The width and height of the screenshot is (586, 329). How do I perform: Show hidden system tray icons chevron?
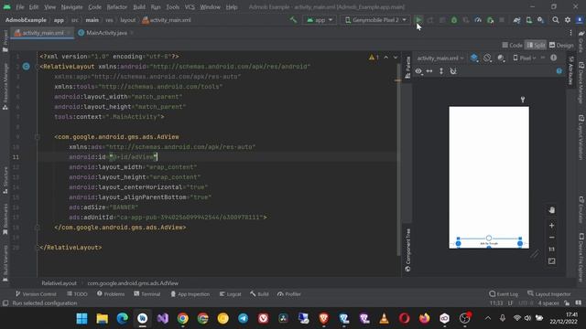488,318
